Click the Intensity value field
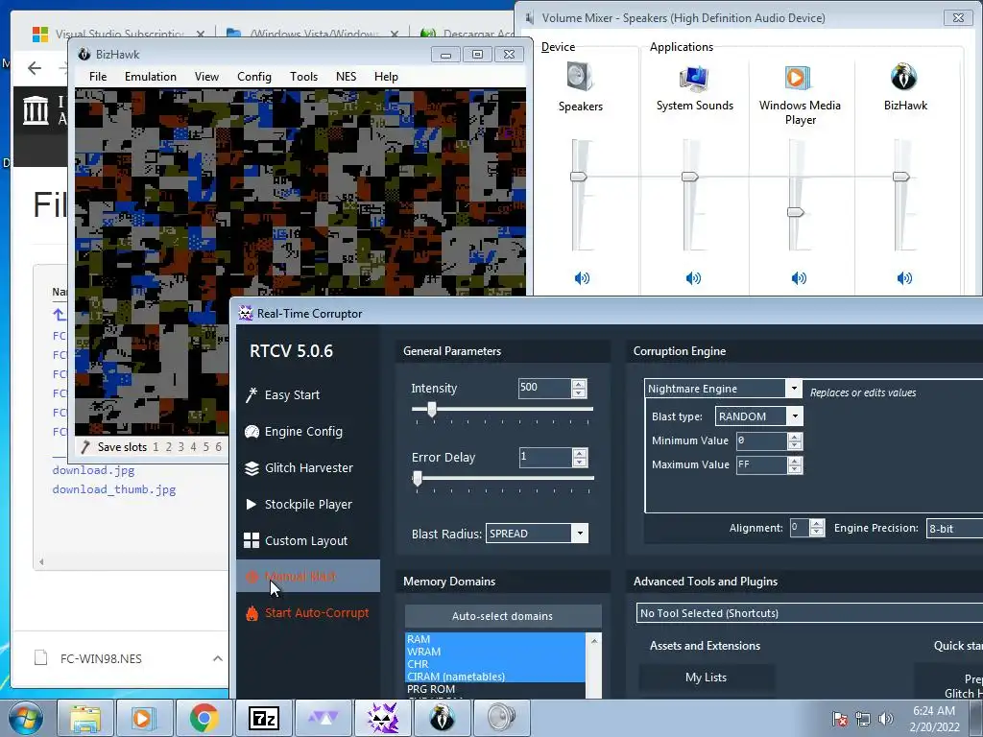Viewport: 983px width, 737px height. point(544,388)
